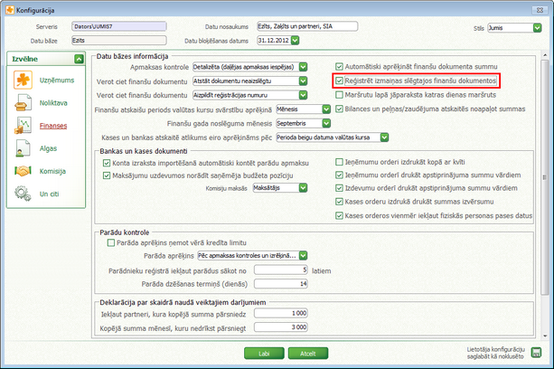The image size is (554, 369).
Task: Select the Finanses chart icon
Action: [23, 126]
